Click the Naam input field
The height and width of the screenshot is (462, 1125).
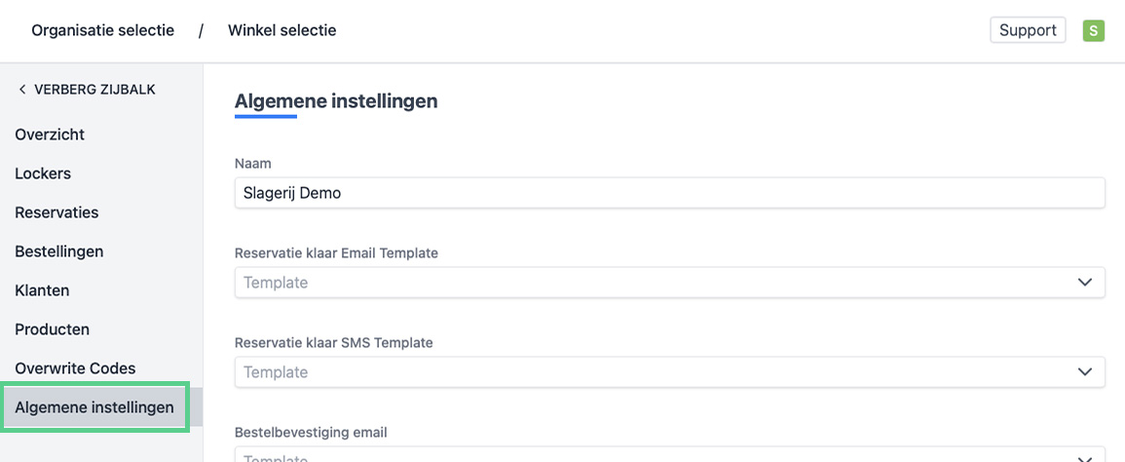click(669, 193)
